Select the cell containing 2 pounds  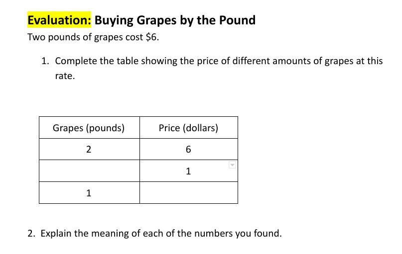click(89, 149)
